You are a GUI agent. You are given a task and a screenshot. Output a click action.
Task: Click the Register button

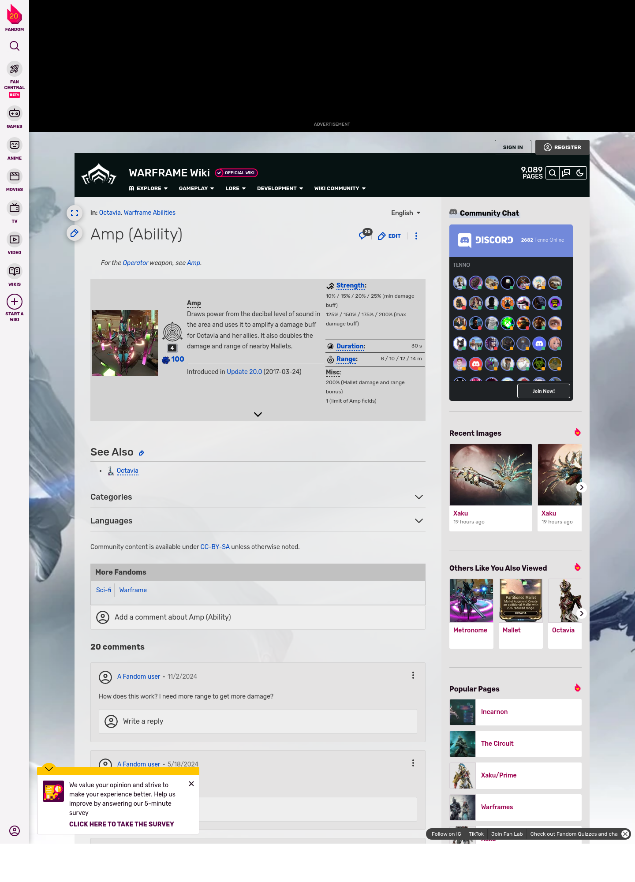tap(562, 147)
